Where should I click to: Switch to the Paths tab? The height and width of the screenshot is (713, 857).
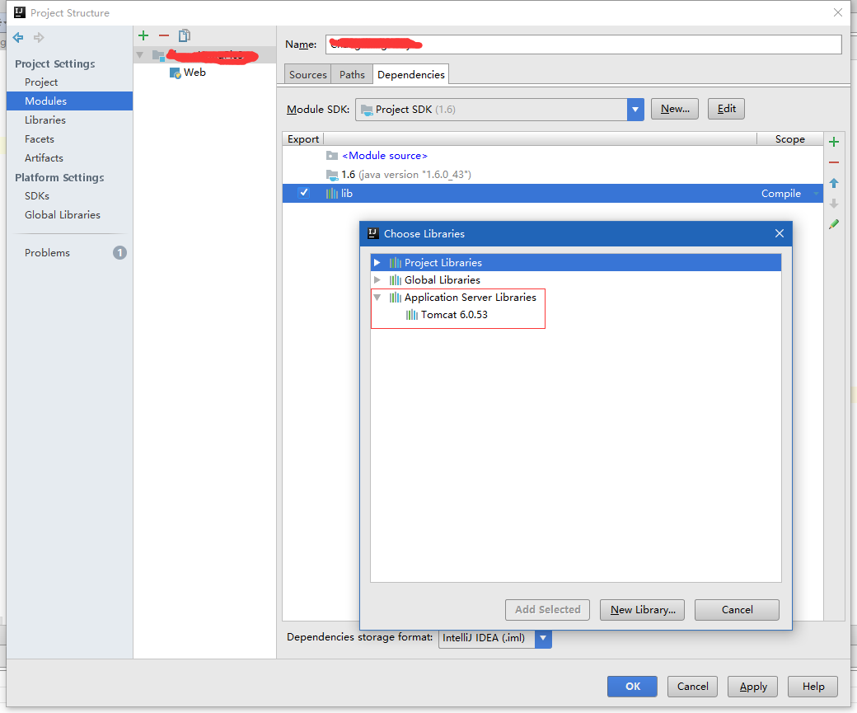[352, 74]
